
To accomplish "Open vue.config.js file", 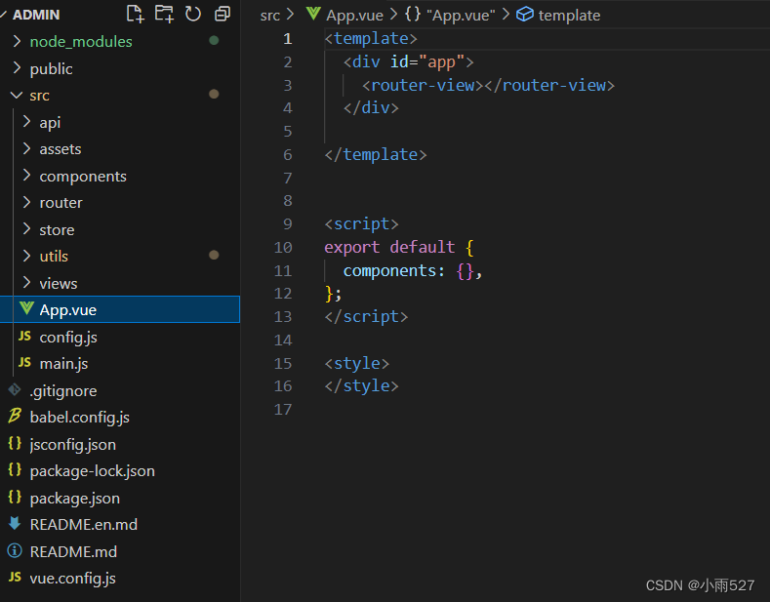I will (x=72, y=578).
